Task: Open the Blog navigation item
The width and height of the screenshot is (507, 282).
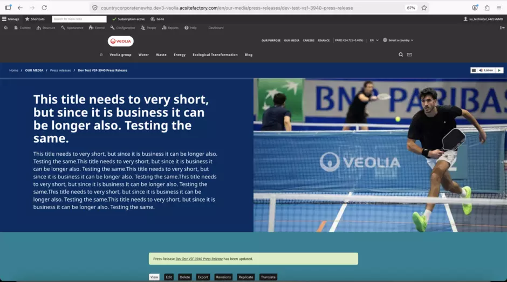Action: [248, 54]
